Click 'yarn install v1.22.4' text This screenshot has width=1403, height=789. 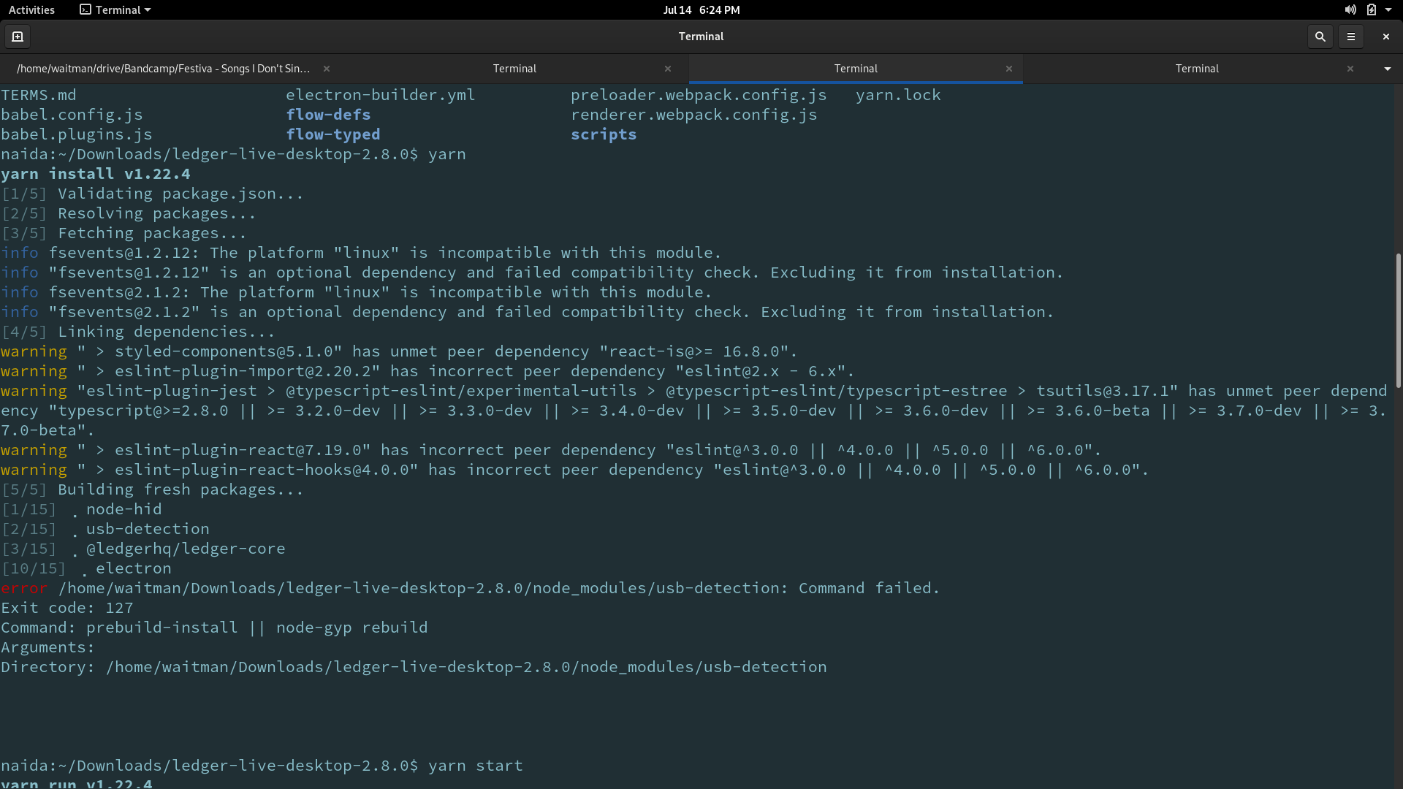coord(96,174)
